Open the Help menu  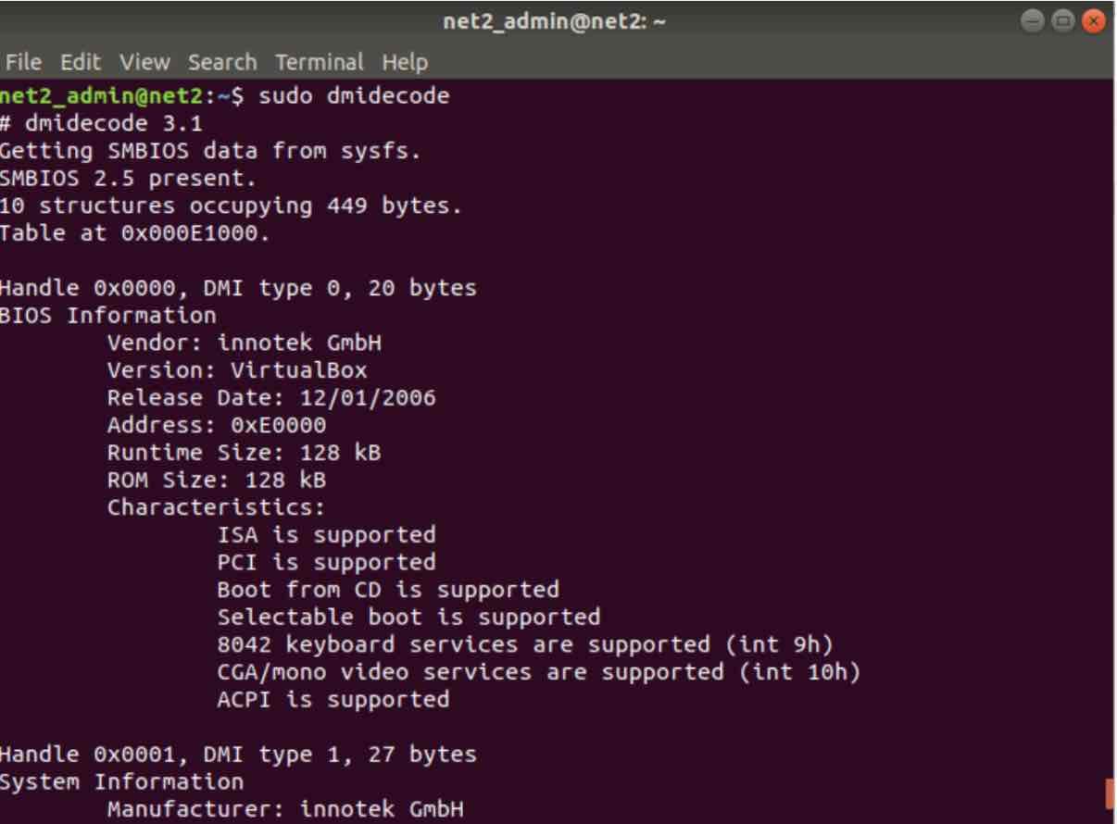405,63
